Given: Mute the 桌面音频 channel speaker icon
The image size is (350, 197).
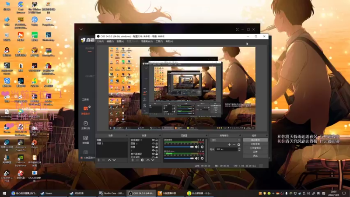Looking at the screenshot, I should pos(196,147).
